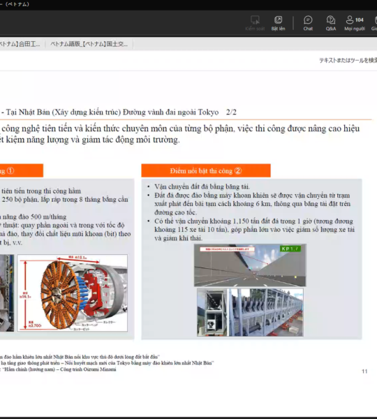The image size is (377, 419).
Task: Show the Mọi người participants list
Action: [x=355, y=23]
